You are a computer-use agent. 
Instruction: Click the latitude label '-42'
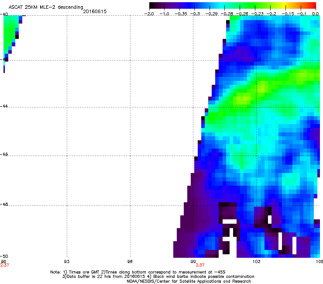click(x=4, y=59)
